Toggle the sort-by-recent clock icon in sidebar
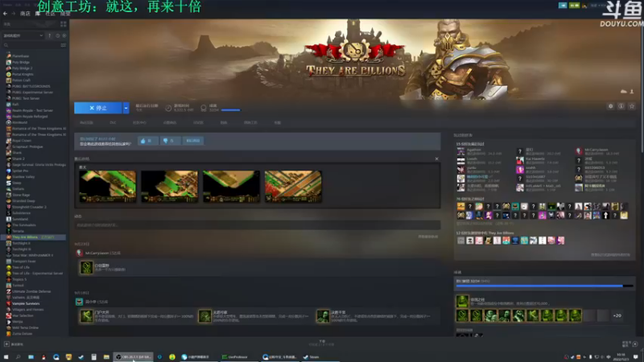 click(x=57, y=35)
